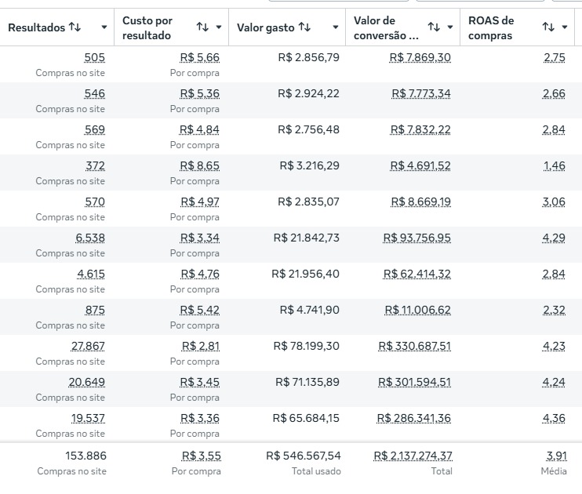Click ROAS value 2,75
The height and width of the screenshot is (494, 582).
pyautogui.click(x=555, y=57)
